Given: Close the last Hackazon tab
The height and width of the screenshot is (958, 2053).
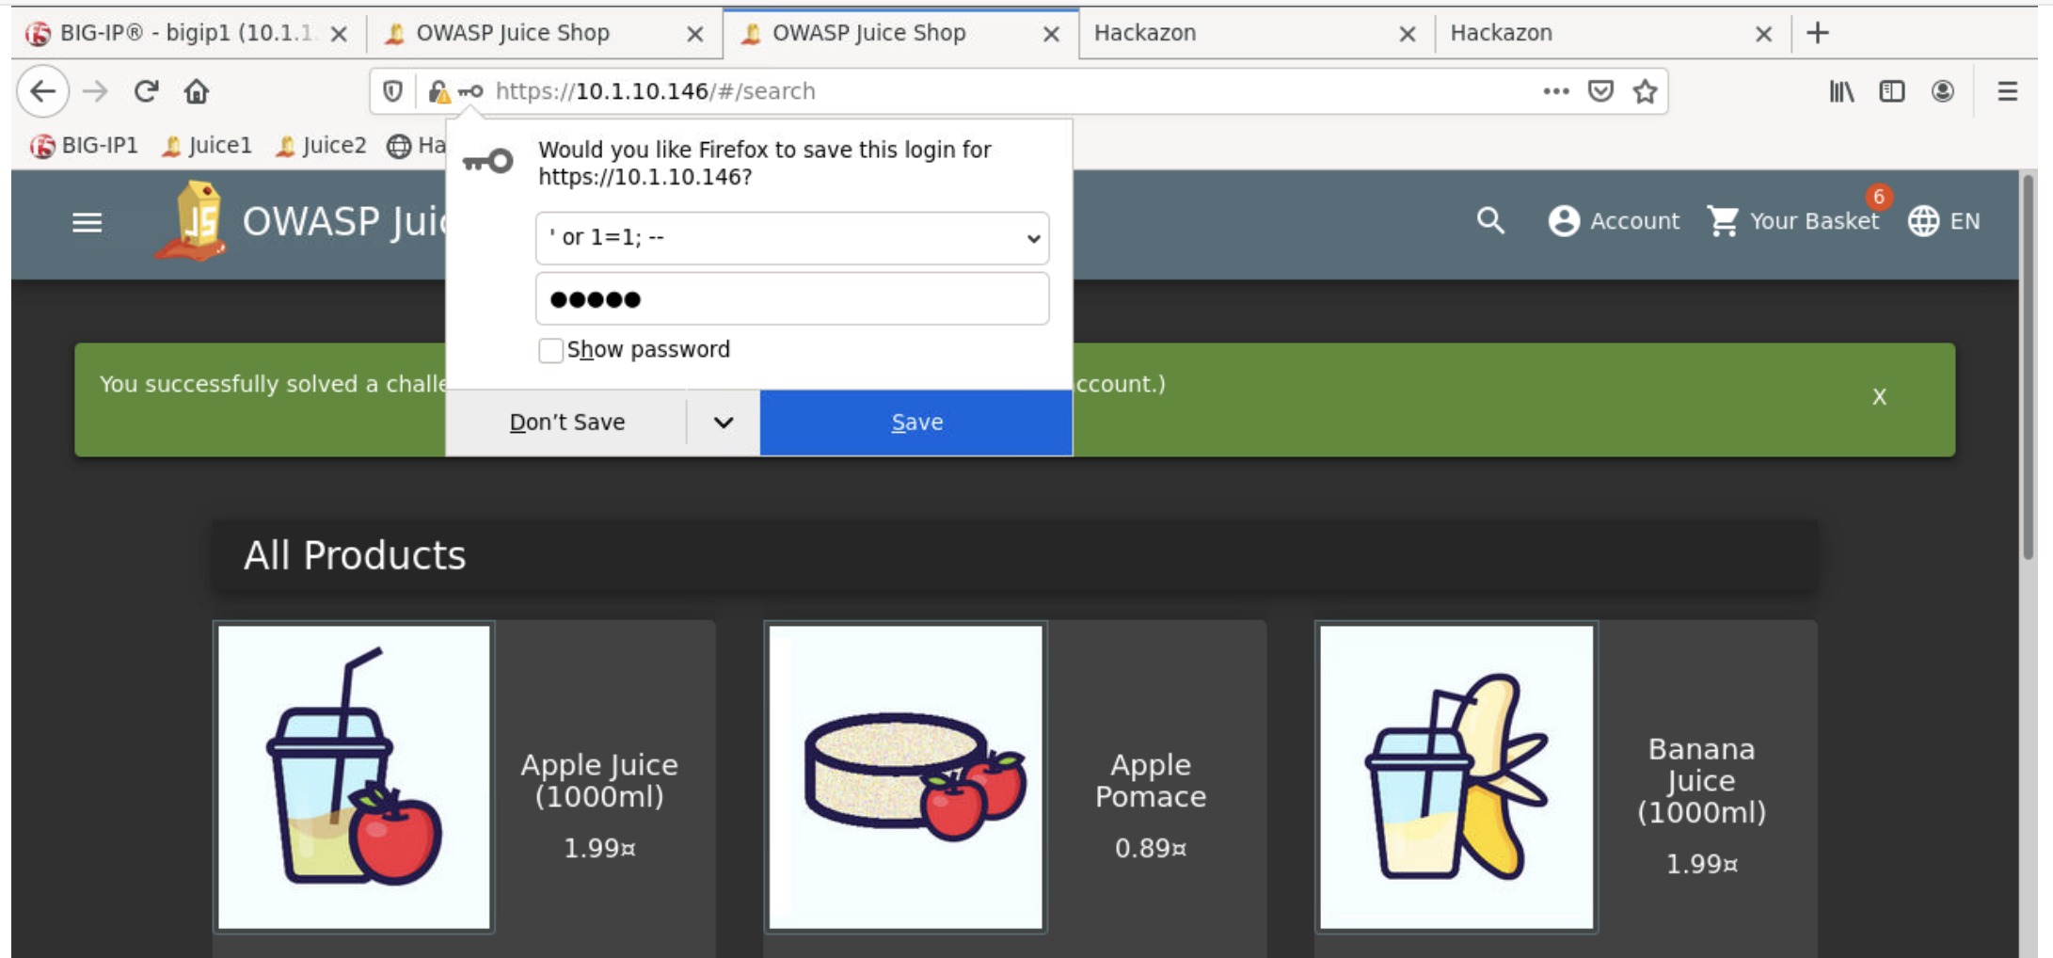Looking at the screenshot, I should click(x=1764, y=34).
